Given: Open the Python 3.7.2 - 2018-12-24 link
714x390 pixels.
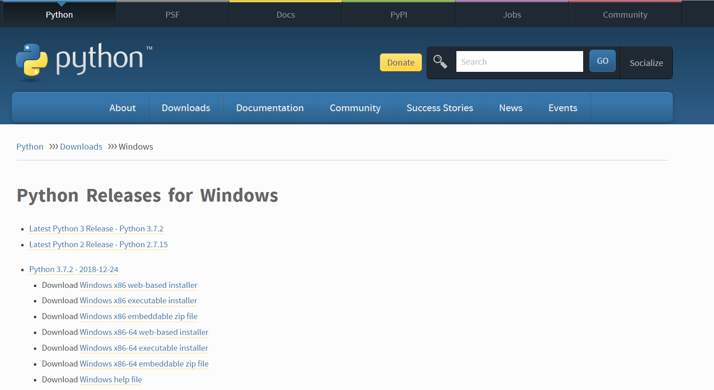Looking at the screenshot, I should point(74,269).
